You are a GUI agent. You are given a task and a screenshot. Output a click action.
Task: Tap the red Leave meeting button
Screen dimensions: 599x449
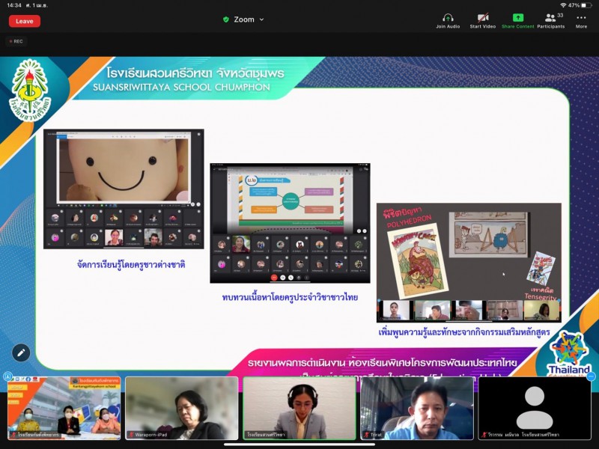click(25, 21)
